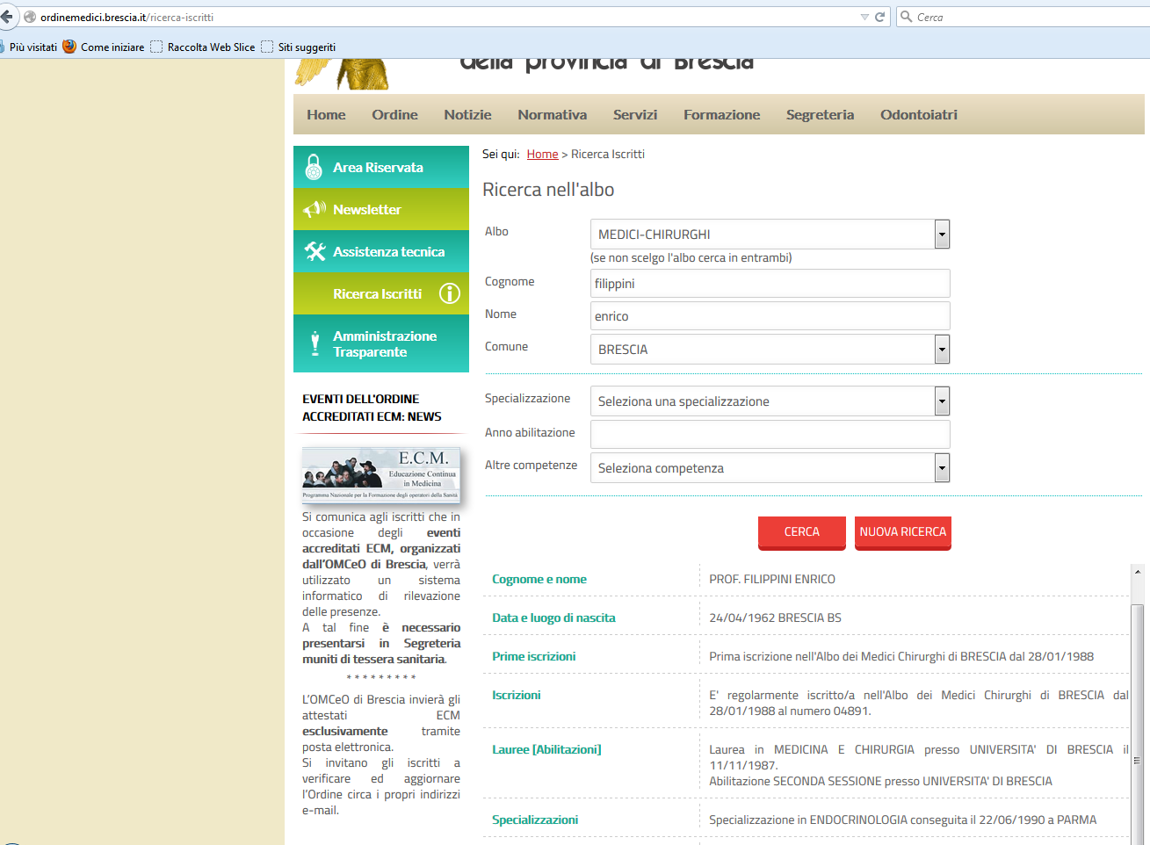Click the Data e luogo di nascita label

pyautogui.click(x=553, y=617)
